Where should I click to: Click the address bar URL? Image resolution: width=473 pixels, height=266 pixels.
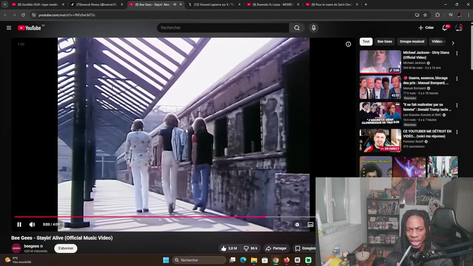67,15
